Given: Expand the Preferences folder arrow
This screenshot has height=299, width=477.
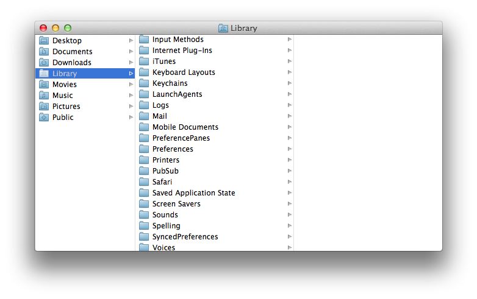Looking at the screenshot, I should pyautogui.click(x=290, y=149).
